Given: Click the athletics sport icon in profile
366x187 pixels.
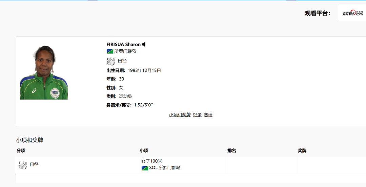Looking at the screenshot, I should tap(111, 61).
